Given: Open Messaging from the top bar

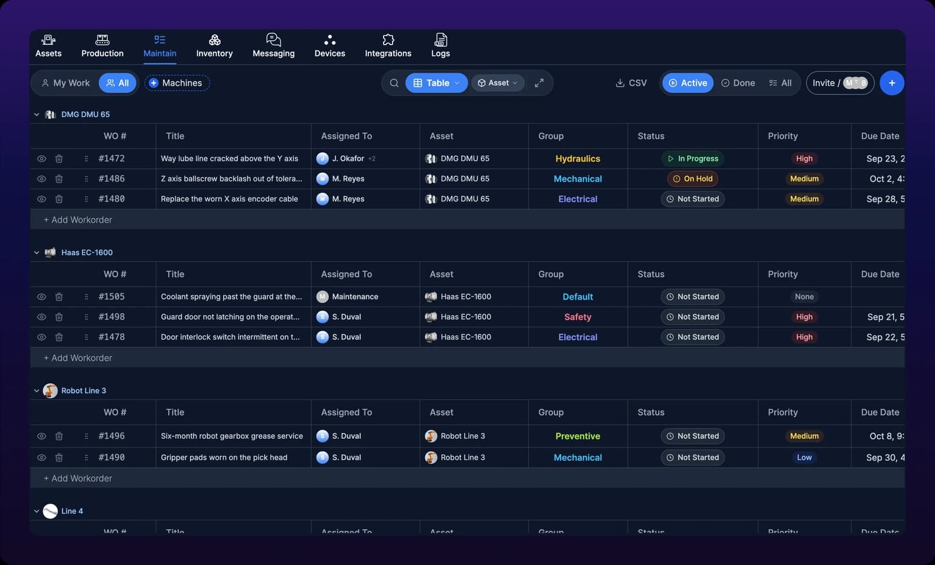Looking at the screenshot, I should pyautogui.click(x=273, y=46).
